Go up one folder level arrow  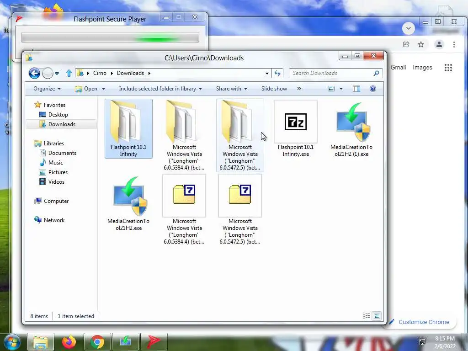pyautogui.click(x=69, y=73)
